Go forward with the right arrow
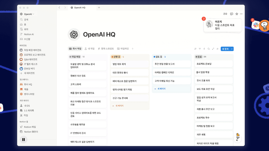 (x=65, y=8)
